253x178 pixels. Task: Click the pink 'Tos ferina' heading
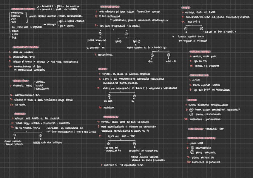pyautogui.click(x=196, y=129)
